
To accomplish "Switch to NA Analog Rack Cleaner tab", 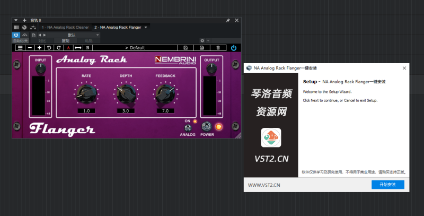I will 66,27.
